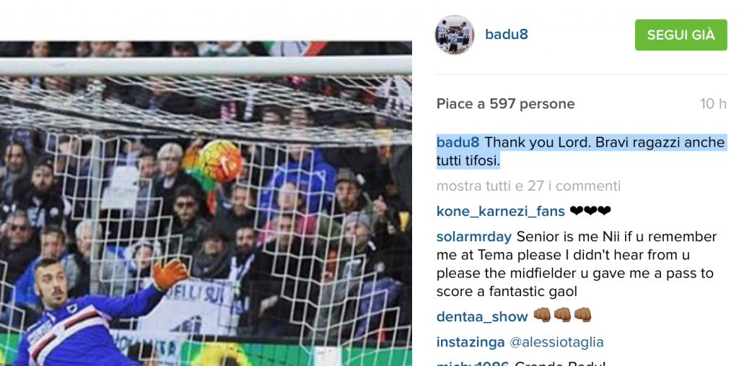Open badu8 username in caption
Viewport: 739px width, 366px height.
(x=458, y=142)
